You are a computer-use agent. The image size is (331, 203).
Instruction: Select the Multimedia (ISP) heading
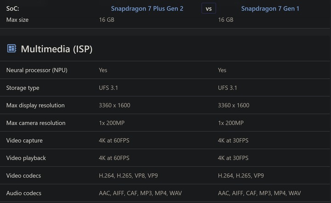(57, 49)
